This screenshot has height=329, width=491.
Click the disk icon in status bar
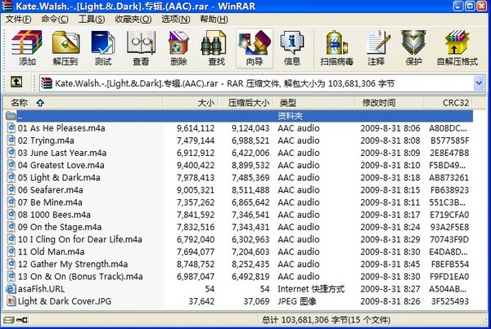(x=8, y=320)
